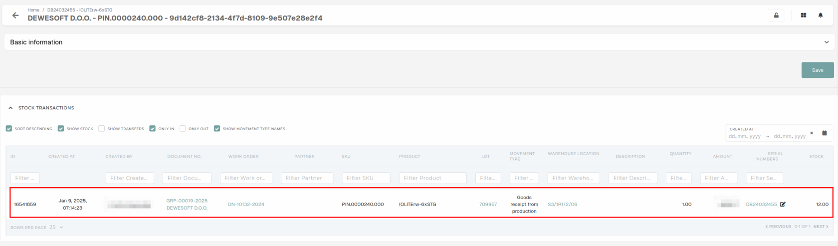This screenshot has height=246, width=838.
Task: Go to Previous page
Action: pyautogui.click(x=779, y=227)
